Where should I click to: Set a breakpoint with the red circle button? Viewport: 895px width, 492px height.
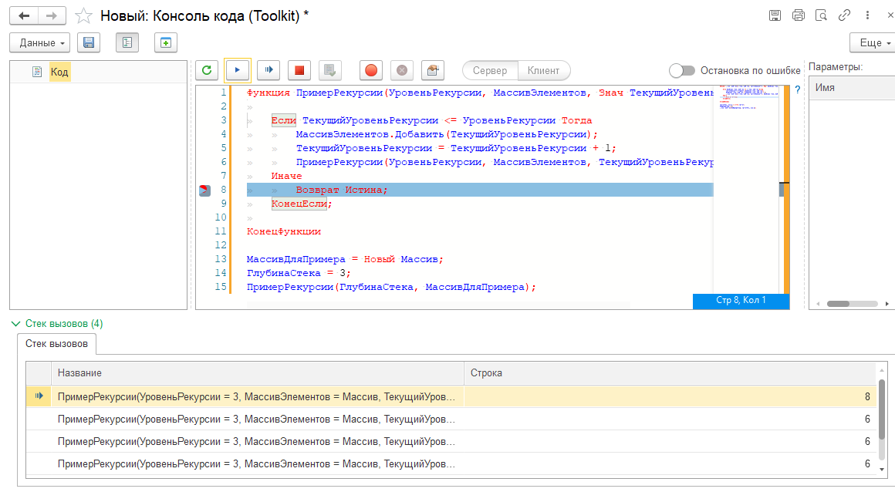click(371, 70)
